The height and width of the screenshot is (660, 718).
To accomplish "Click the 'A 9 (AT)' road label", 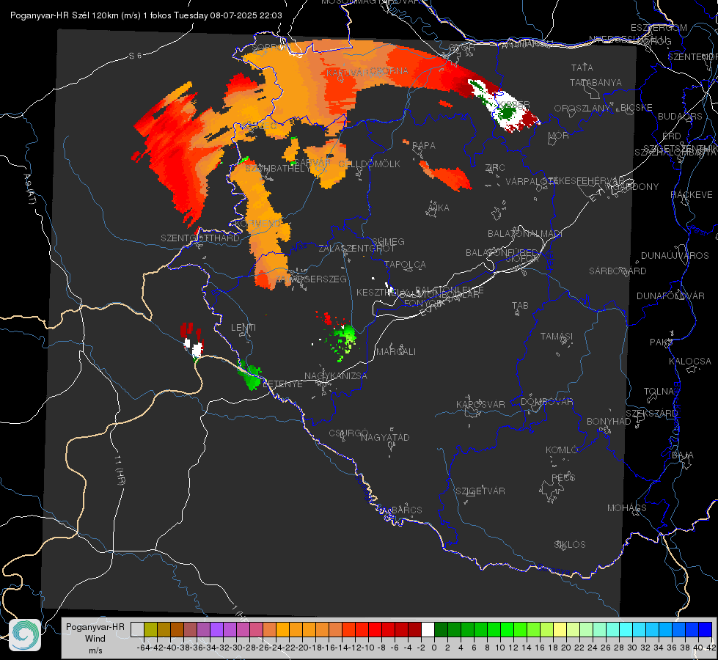I will tap(29, 189).
